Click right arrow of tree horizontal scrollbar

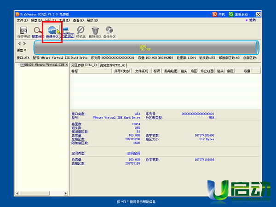point(66,193)
